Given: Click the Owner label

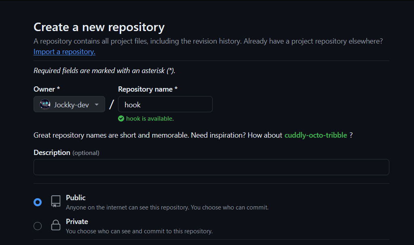Looking at the screenshot, I should point(47,89).
